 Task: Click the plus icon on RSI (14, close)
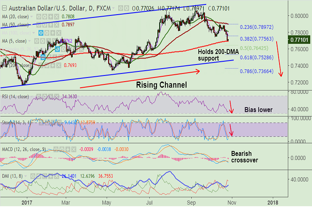click(x=51, y=97)
